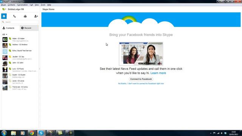
Task: Click the BobbaLodge FM profile name
Action: coord(16,9)
